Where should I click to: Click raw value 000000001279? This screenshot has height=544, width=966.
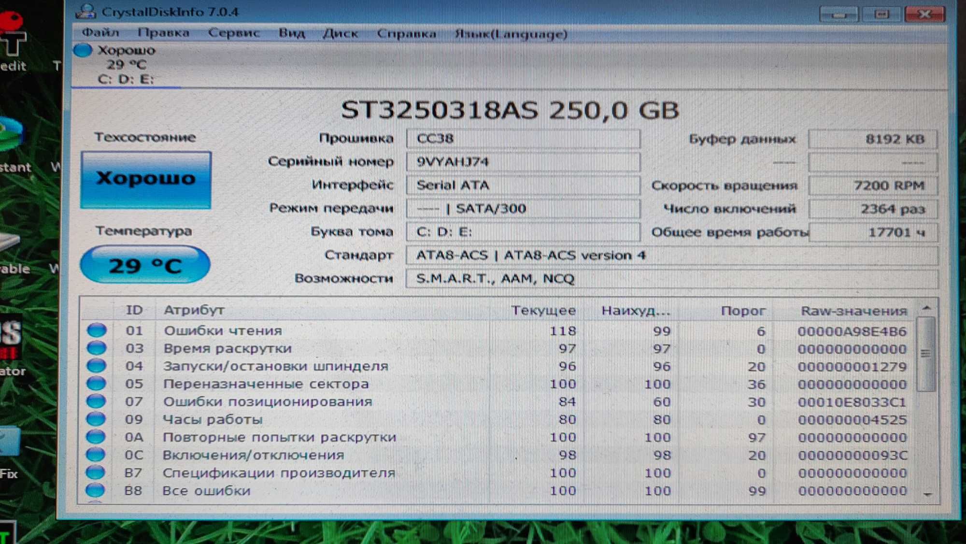point(852,367)
